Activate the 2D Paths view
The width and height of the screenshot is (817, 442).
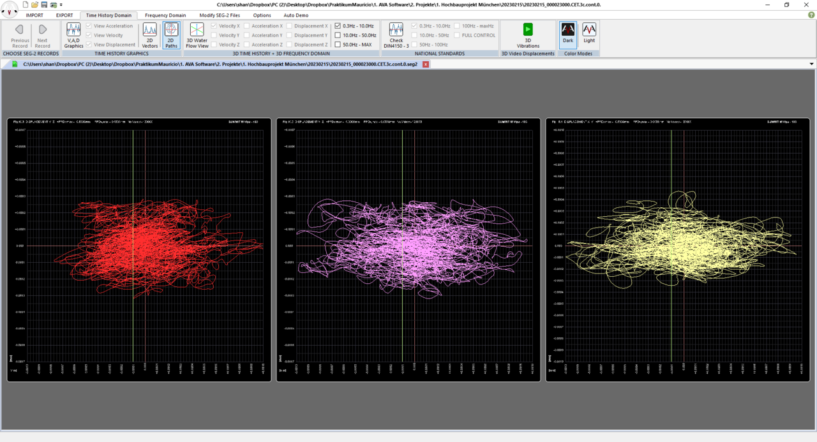click(171, 36)
